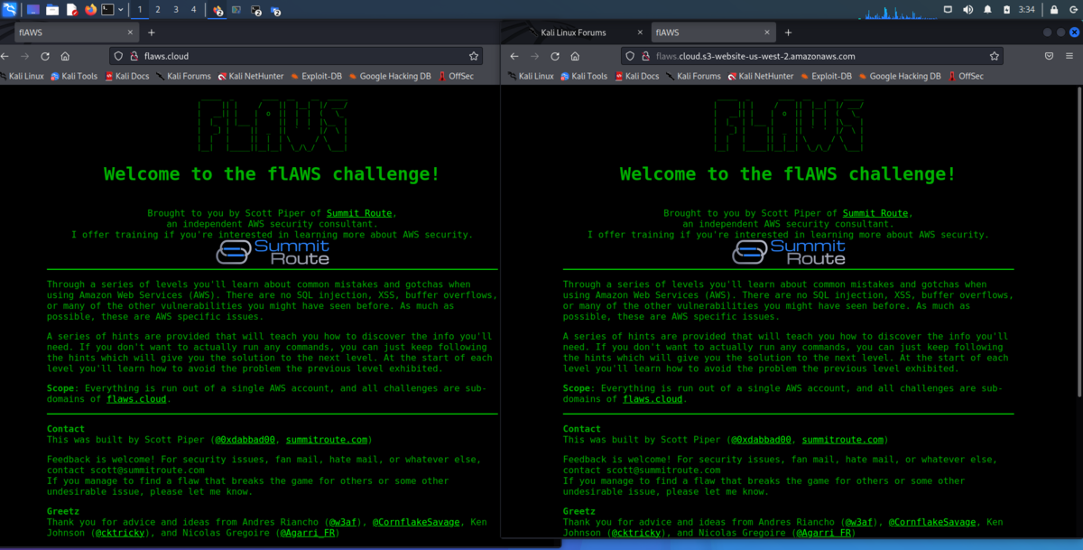The width and height of the screenshot is (1083, 550).
Task: Switch to workspace 3
Action: [x=175, y=10]
